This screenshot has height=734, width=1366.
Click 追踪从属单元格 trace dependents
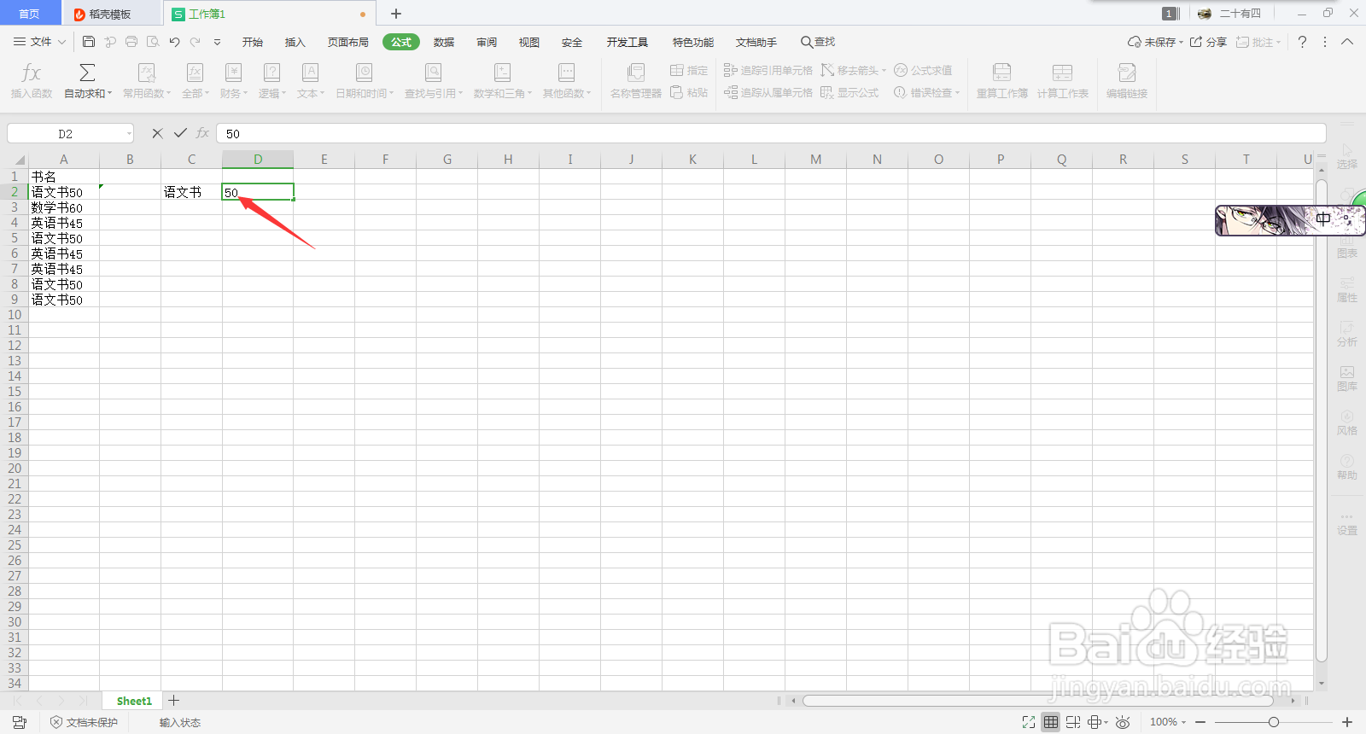(768, 92)
